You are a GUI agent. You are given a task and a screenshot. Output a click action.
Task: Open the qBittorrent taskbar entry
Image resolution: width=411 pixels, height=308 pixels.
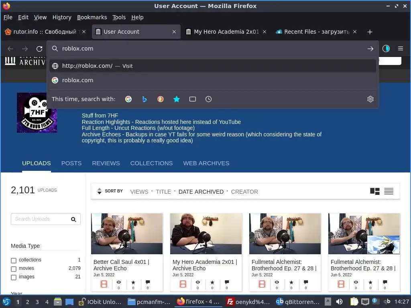(x=297, y=302)
